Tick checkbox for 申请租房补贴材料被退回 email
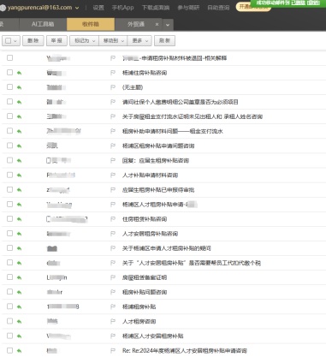The height and width of the screenshot is (357, 326). pyautogui.click(x=9, y=58)
